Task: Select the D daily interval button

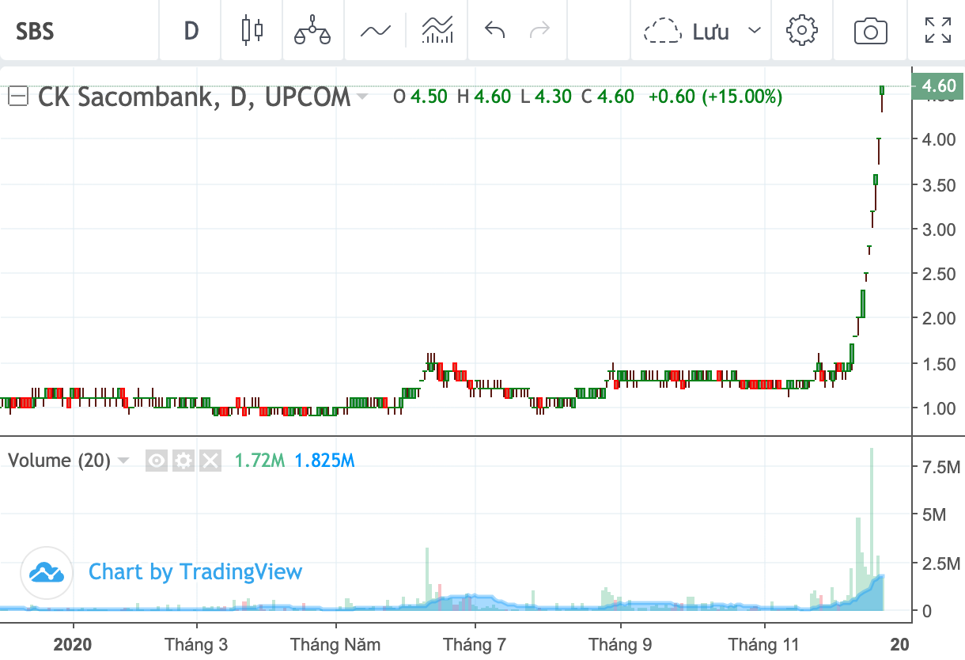Action: click(x=191, y=31)
